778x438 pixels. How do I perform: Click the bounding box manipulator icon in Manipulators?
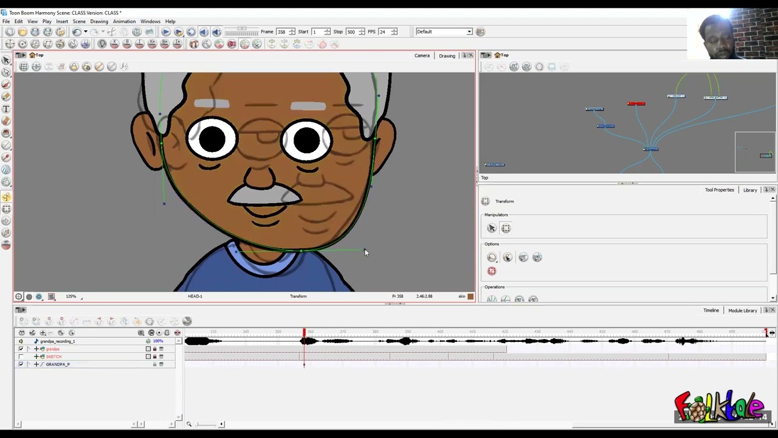click(506, 228)
